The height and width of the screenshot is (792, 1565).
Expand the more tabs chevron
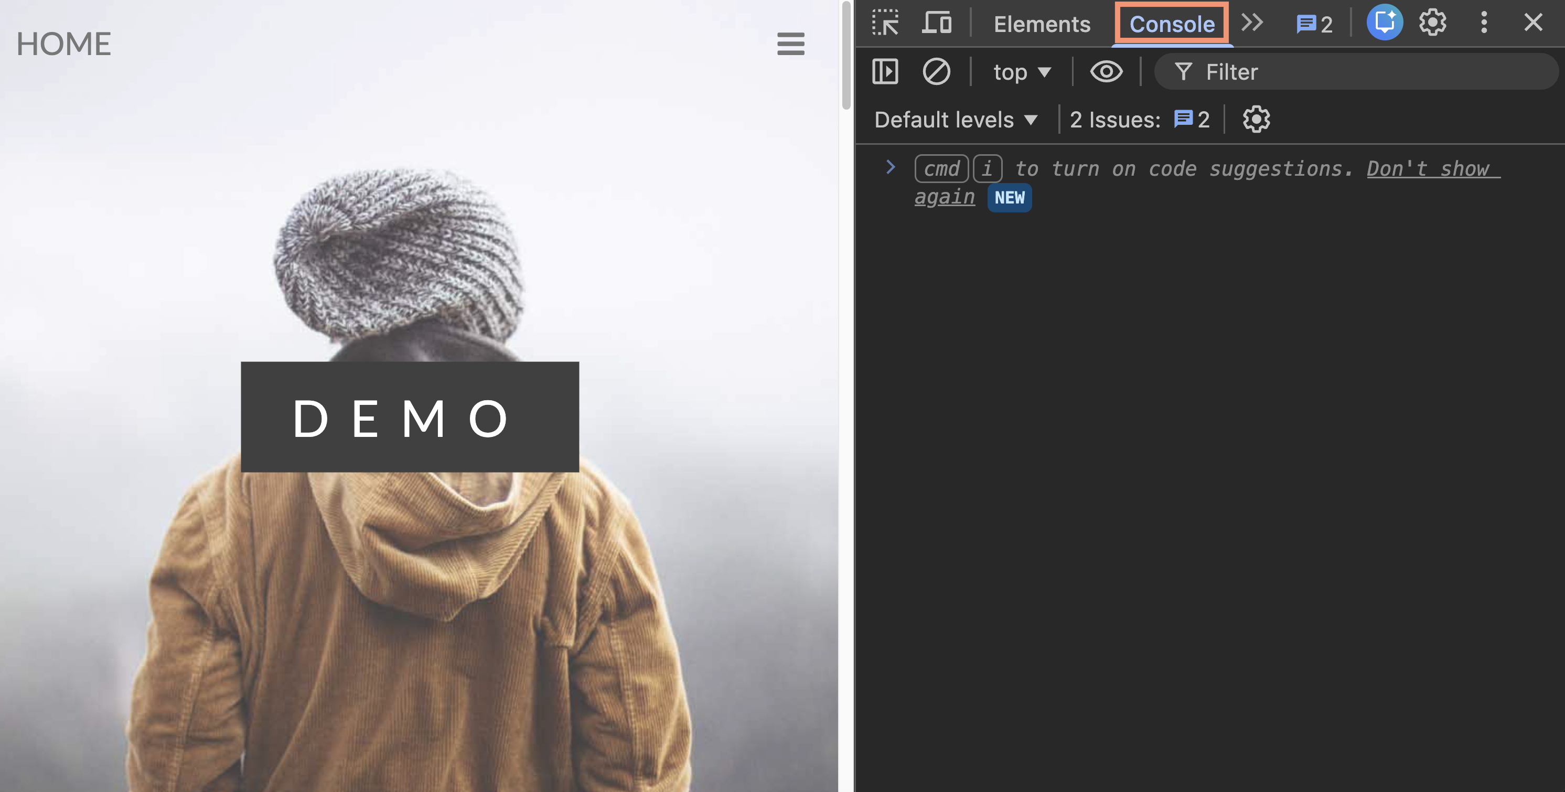tap(1251, 23)
